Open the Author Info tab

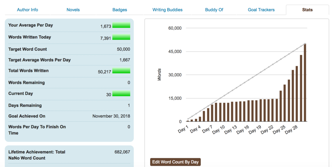(x=28, y=10)
